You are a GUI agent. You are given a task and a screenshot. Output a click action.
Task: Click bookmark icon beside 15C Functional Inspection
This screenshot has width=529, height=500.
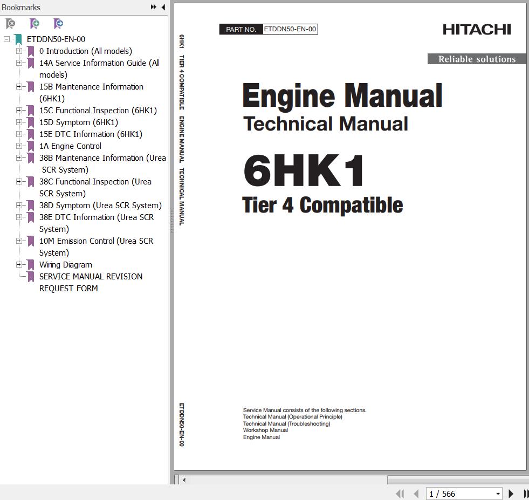pyautogui.click(x=31, y=111)
